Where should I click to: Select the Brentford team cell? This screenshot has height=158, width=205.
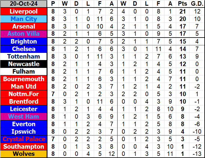point(24,102)
